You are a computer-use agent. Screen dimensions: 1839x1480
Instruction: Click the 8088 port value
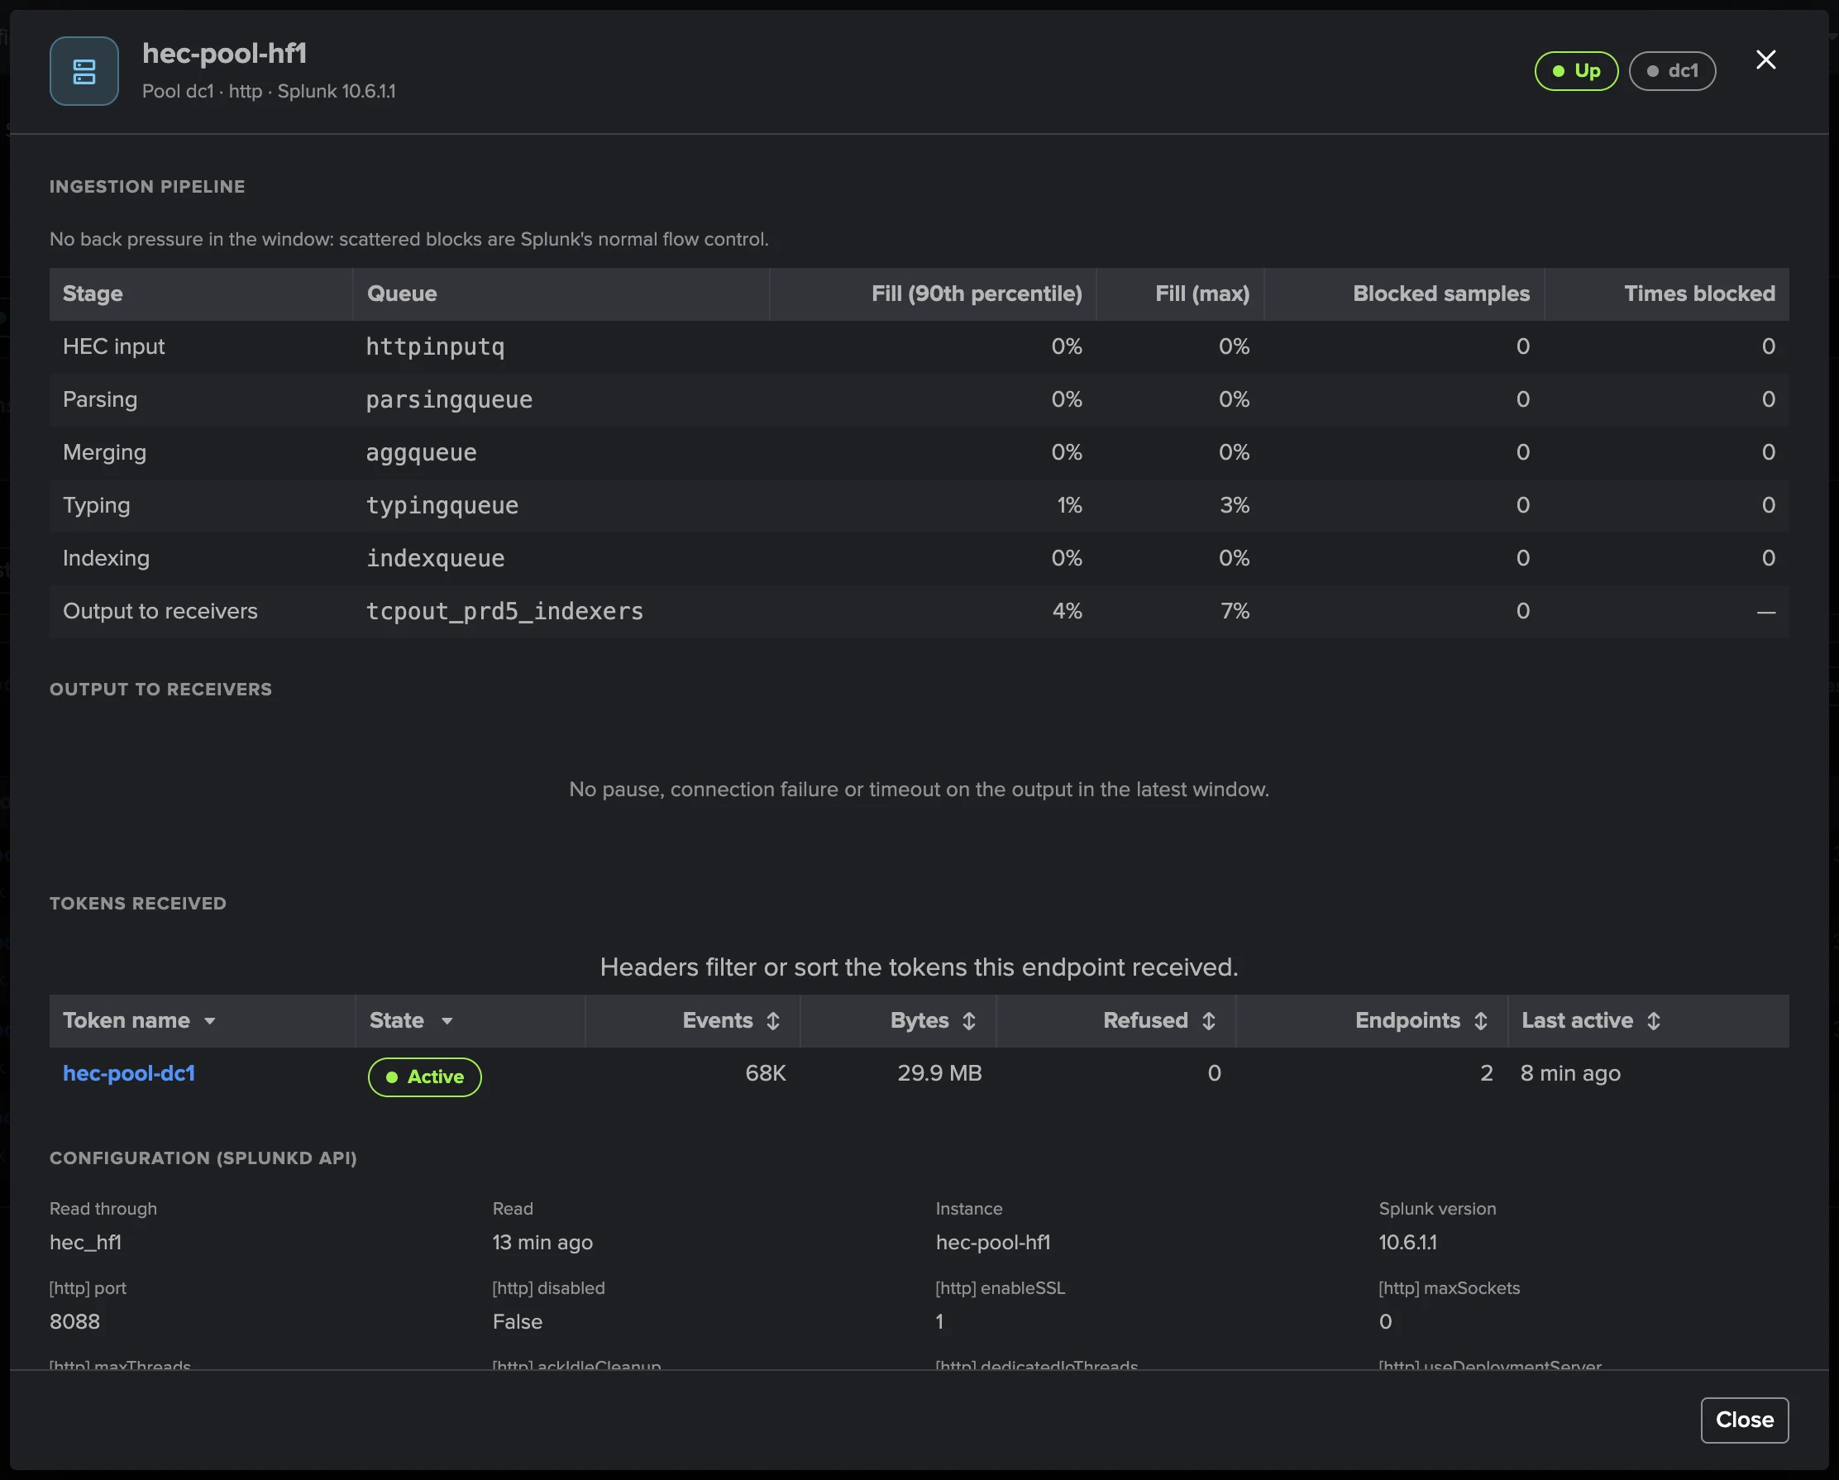coord(74,1321)
